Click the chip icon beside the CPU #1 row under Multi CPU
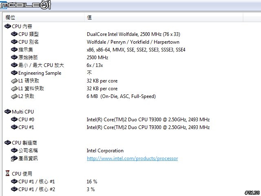This screenshot has width=261, height=196. [x=14, y=127]
